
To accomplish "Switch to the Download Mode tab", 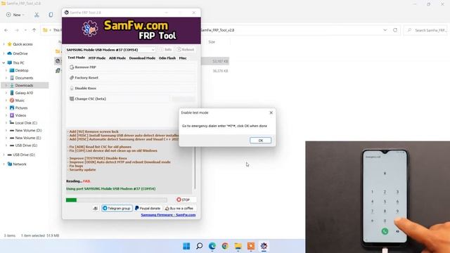I will 142,58.
